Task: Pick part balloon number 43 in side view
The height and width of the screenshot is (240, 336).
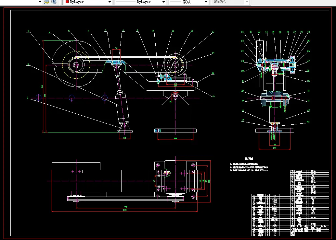Action: (x=308, y=122)
